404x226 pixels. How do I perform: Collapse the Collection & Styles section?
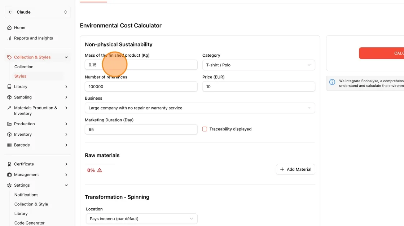(x=66, y=57)
